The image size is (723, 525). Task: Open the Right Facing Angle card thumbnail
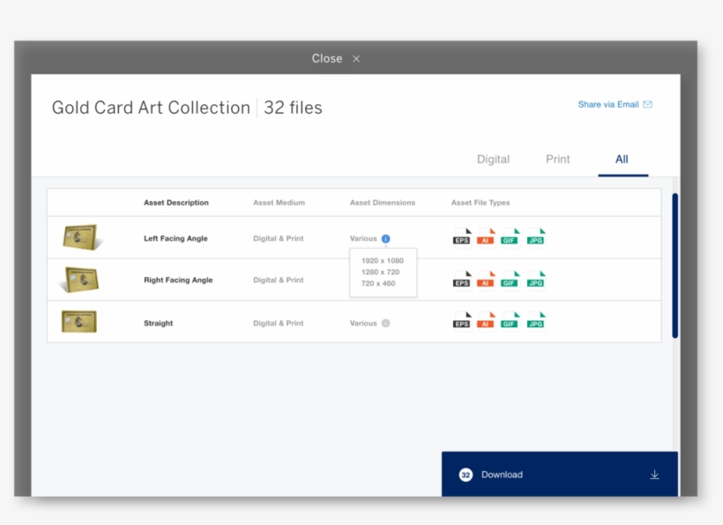(80, 280)
